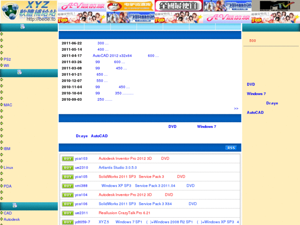Image resolution: width=300 pixels, height=225 pixels.
Task: Click BUY button for ydt059-7
Action: [68, 222]
